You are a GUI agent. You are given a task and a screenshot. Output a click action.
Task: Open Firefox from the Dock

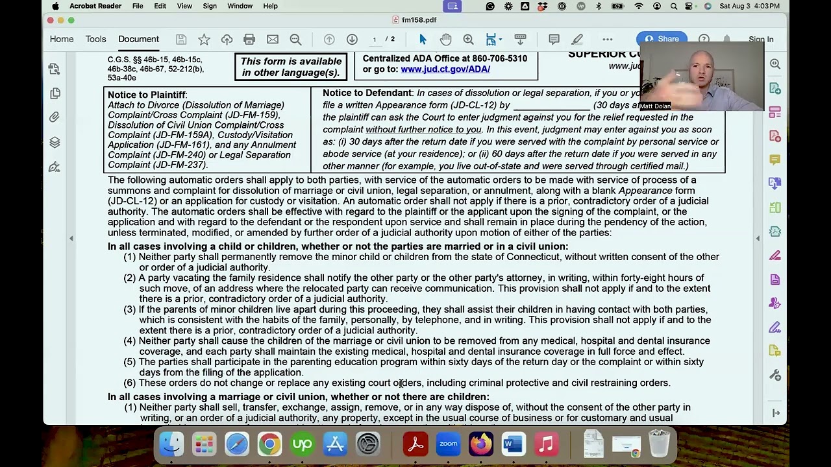tap(481, 444)
